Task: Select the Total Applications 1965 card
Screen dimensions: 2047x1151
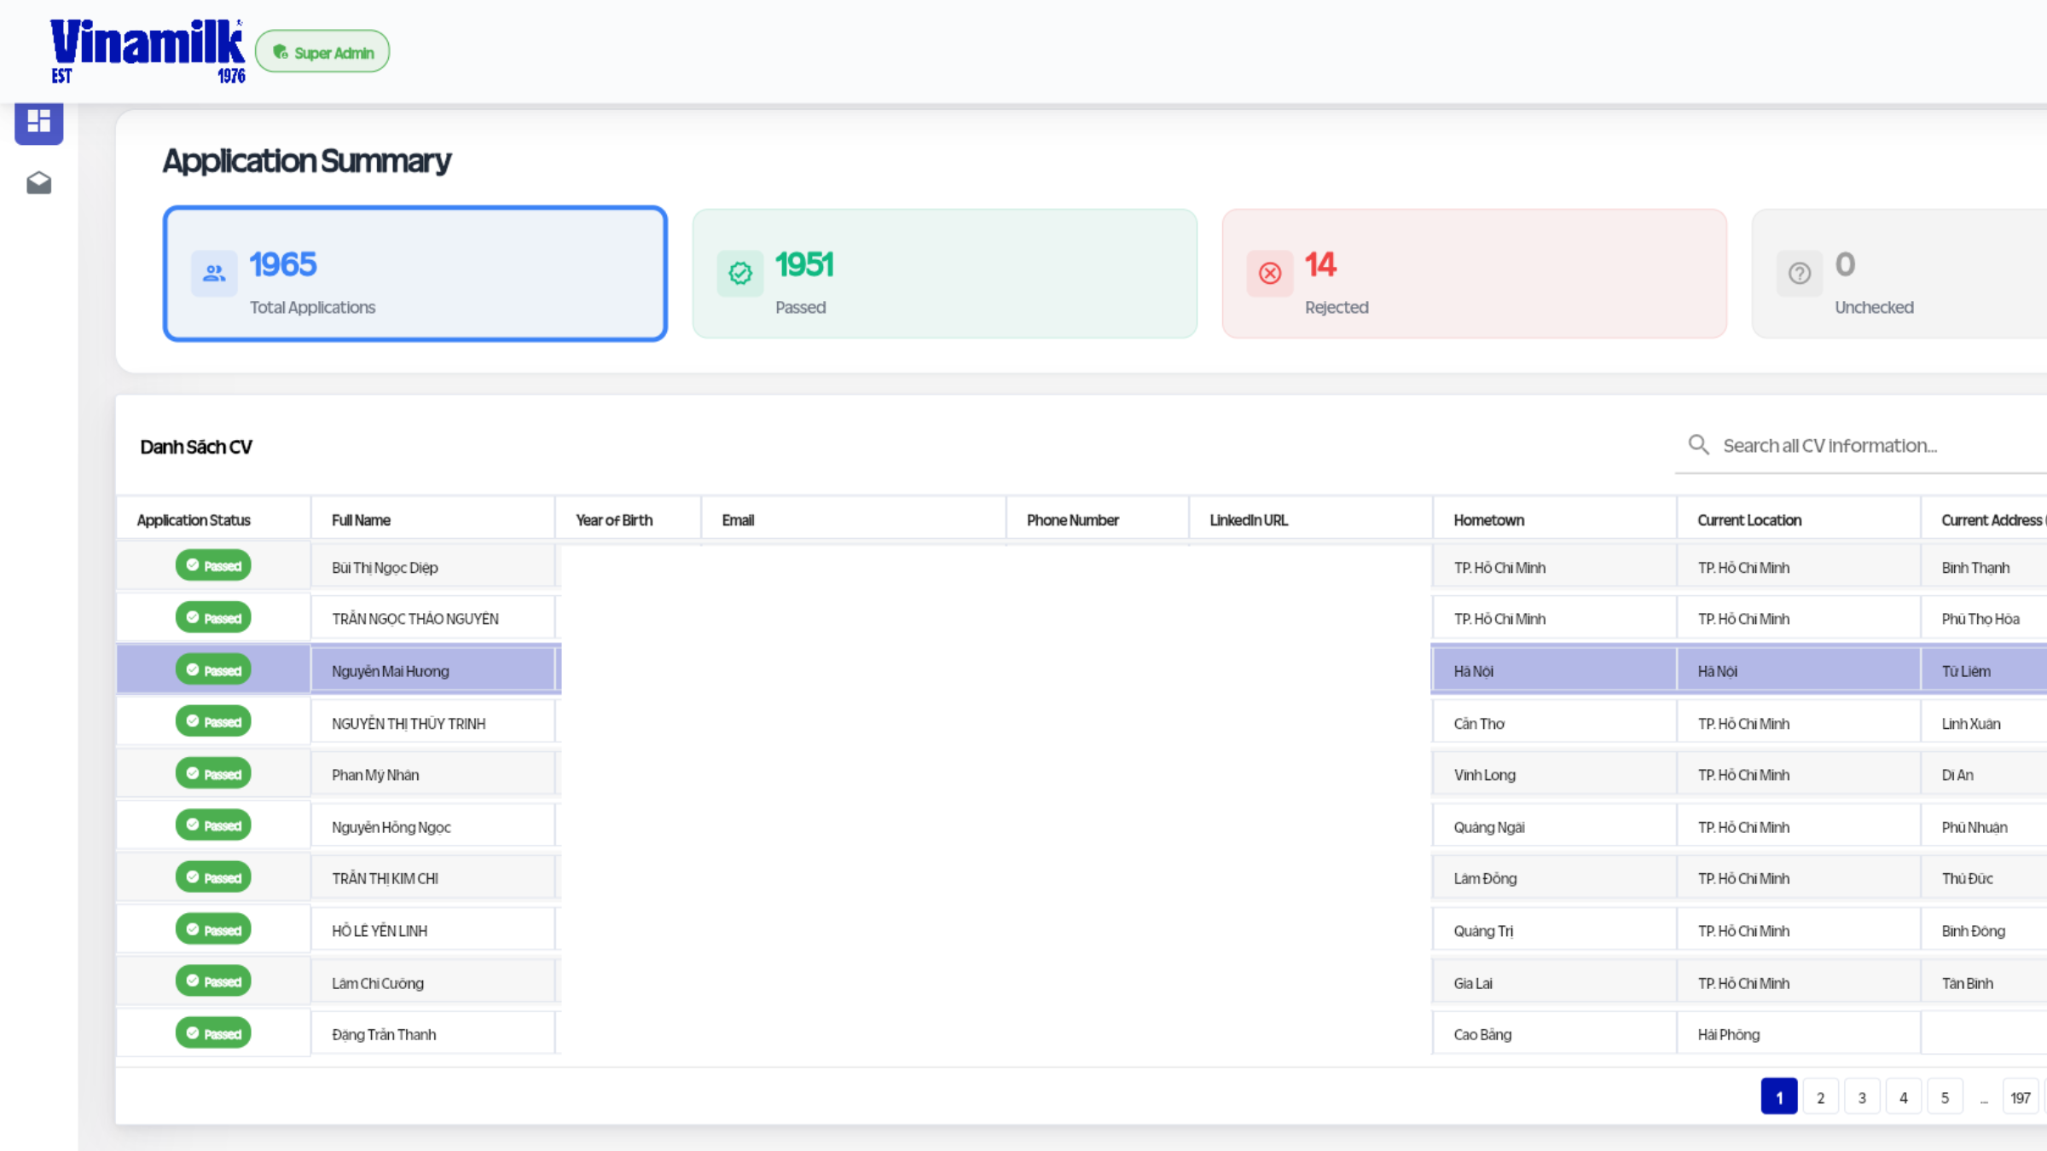Action: pyautogui.click(x=415, y=273)
